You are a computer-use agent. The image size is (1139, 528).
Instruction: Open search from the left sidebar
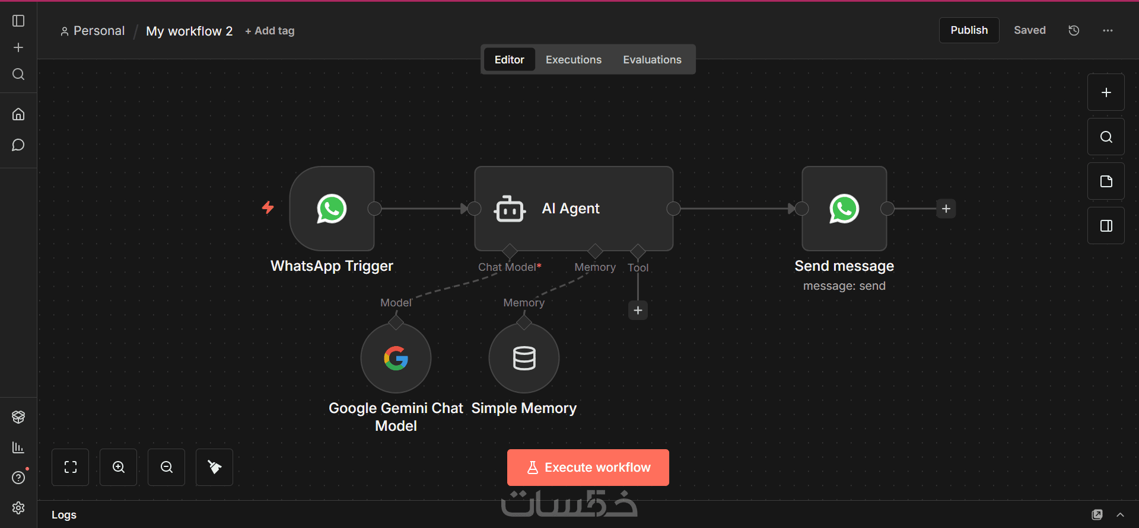[x=18, y=74]
